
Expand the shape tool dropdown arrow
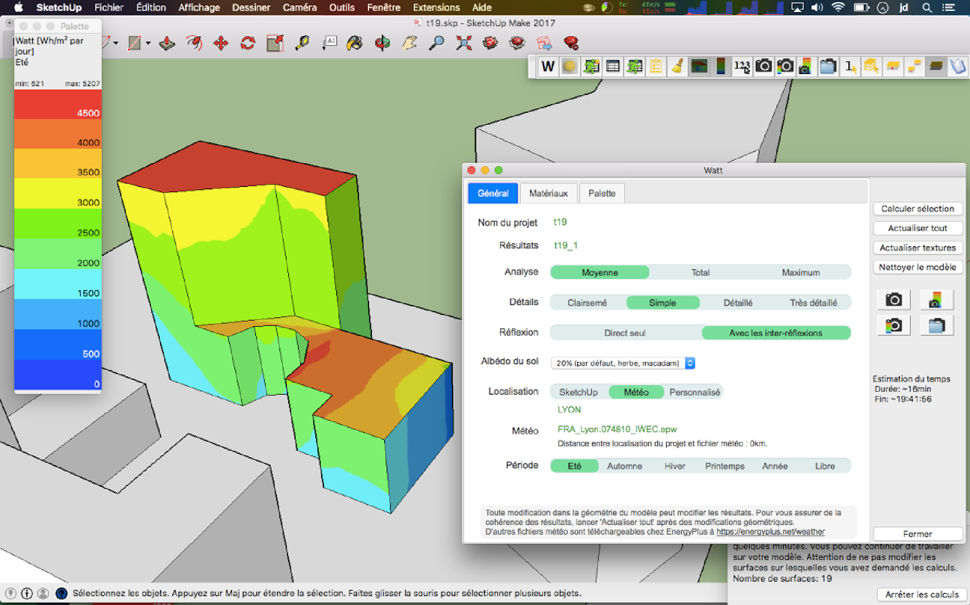point(148,43)
